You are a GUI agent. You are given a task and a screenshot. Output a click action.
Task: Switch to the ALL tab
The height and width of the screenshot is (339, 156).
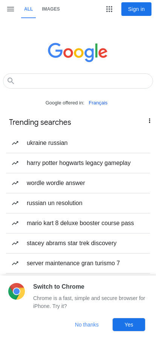(x=28, y=9)
